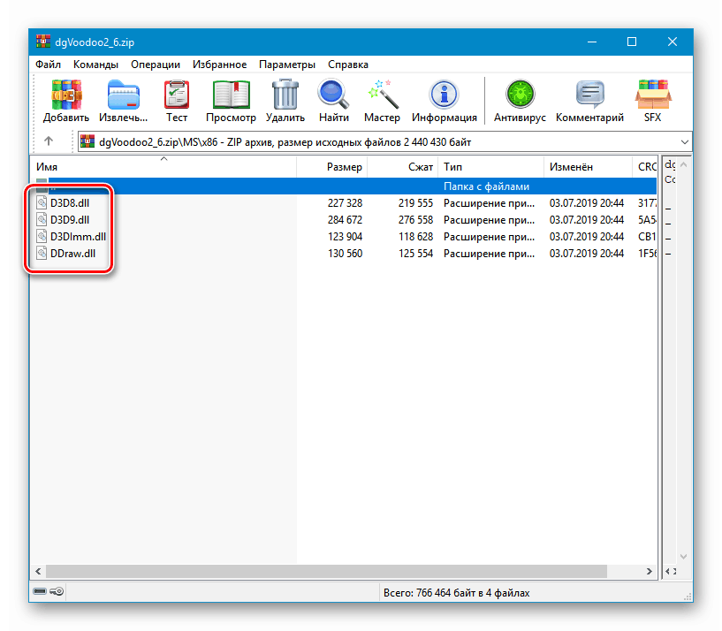Click size value 227 328
722x631 pixels.
(x=345, y=203)
